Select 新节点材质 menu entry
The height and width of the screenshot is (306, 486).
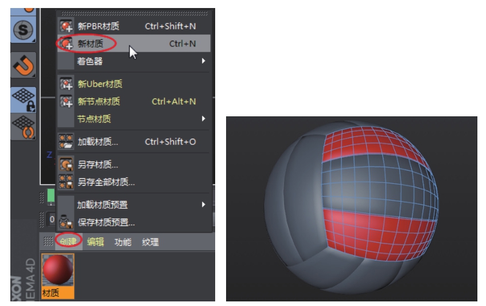pos(99,101)
